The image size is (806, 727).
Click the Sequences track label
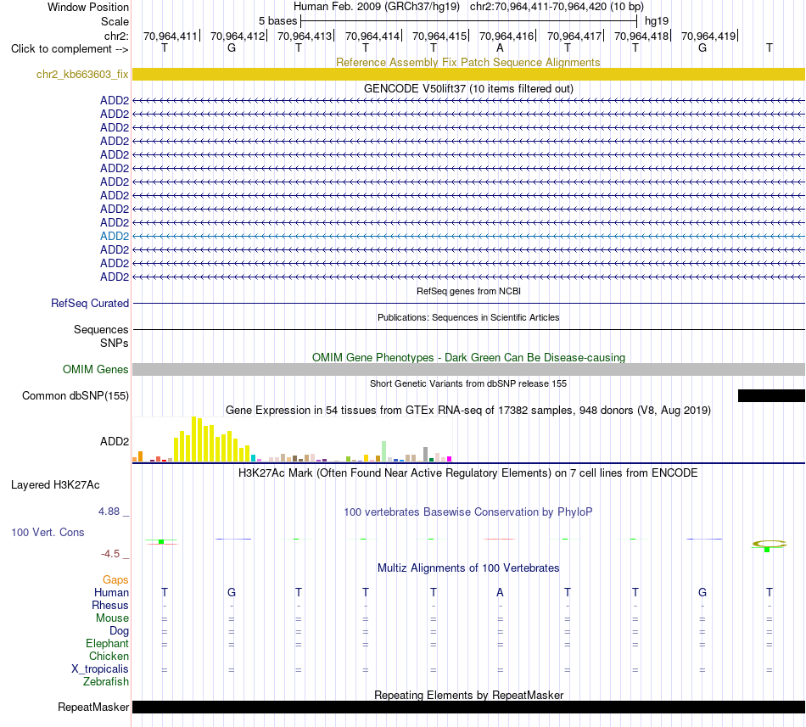coord(101,329)
